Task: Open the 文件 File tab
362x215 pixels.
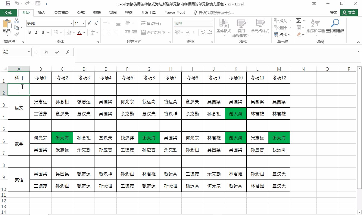Action: tap(8, 13)
